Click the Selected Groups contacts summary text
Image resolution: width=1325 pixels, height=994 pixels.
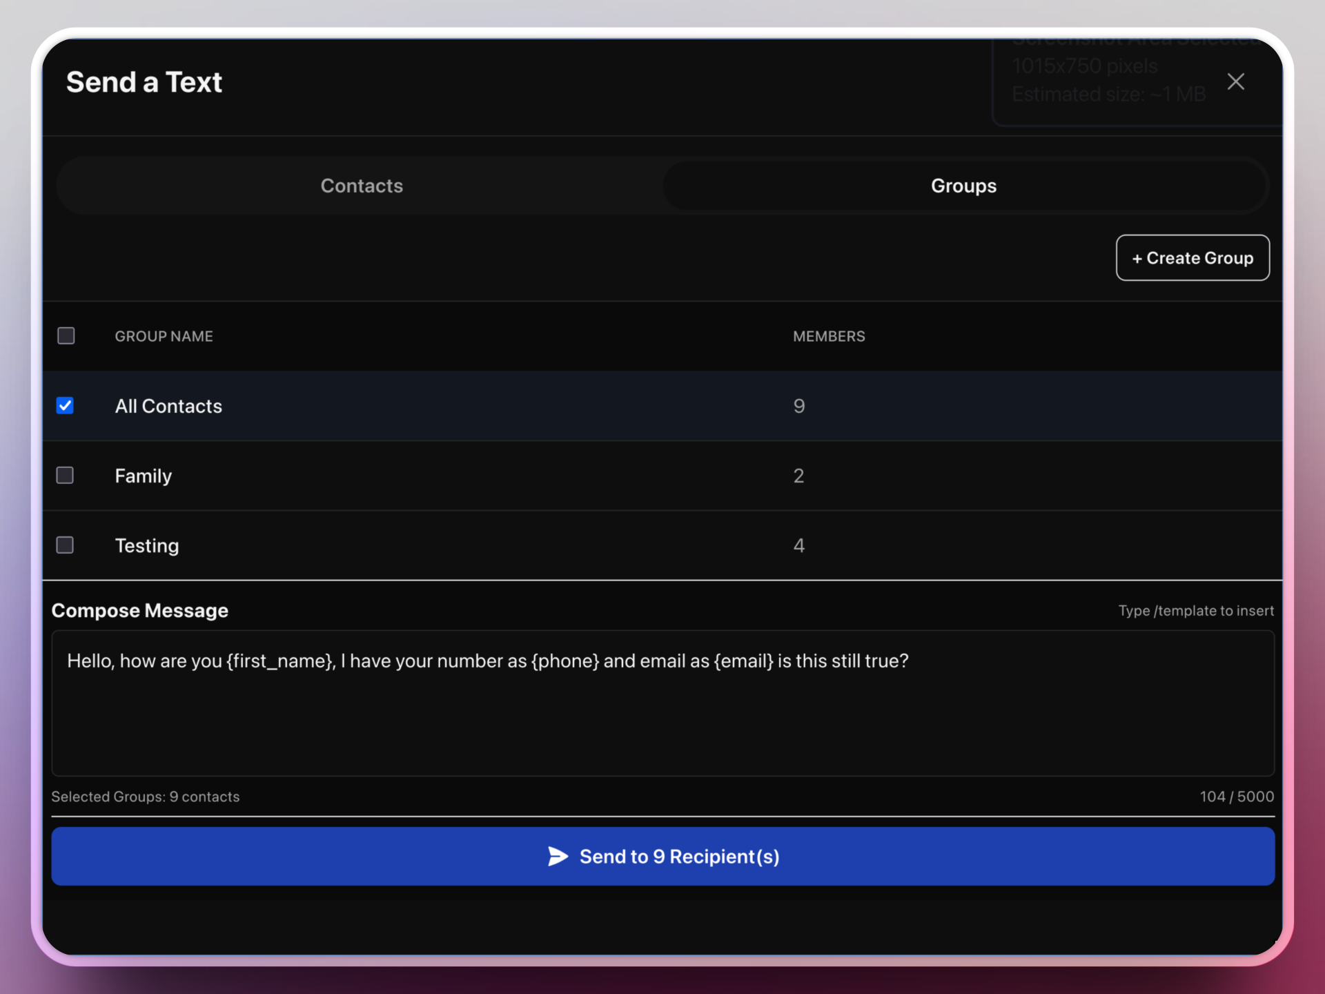pos(145,797)
